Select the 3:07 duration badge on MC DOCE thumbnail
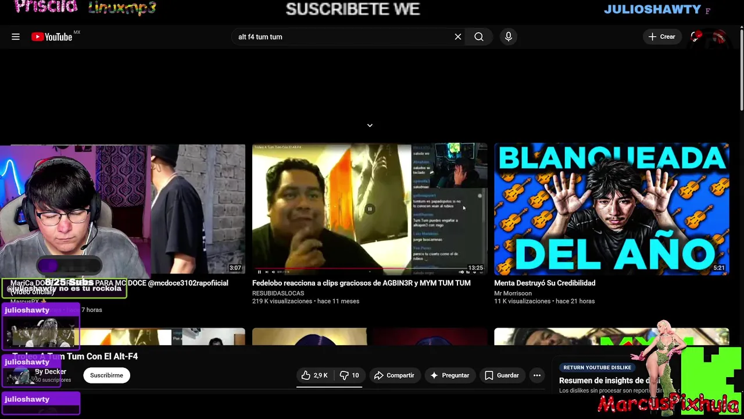This screenshot has width=744, height=419. [x=235, y=268]
